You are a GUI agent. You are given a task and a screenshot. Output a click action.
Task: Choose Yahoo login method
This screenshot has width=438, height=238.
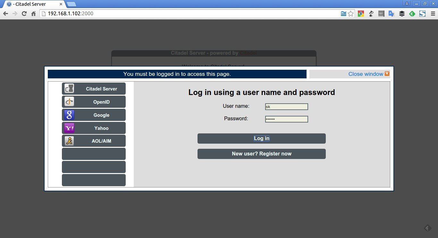tap(94, 128)
